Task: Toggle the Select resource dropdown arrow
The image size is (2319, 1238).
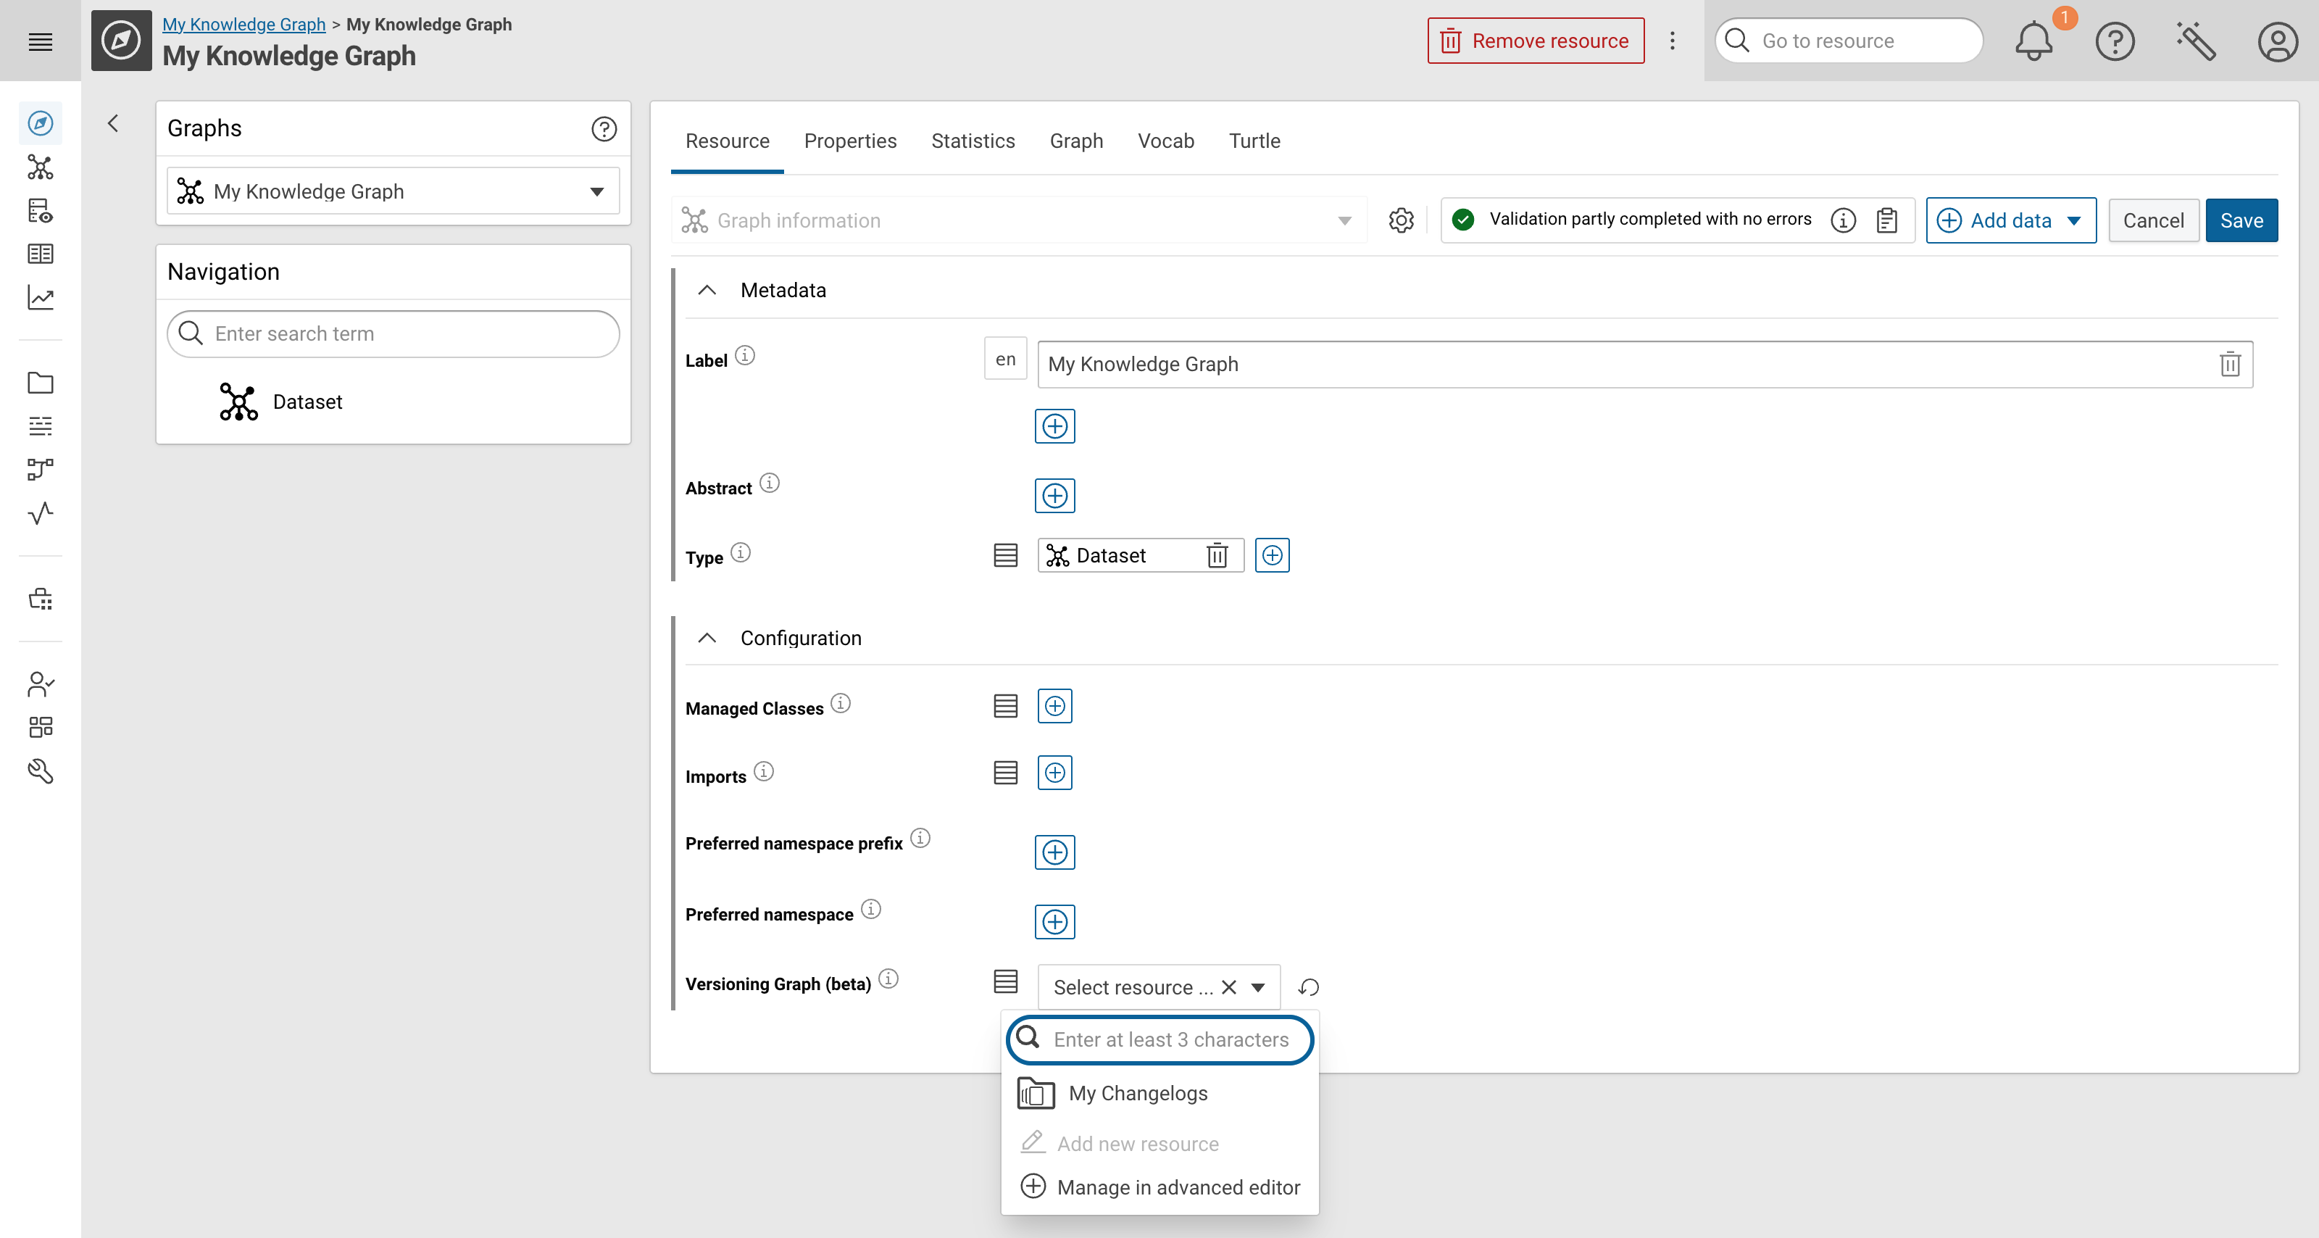Action: click(1259, 988)
